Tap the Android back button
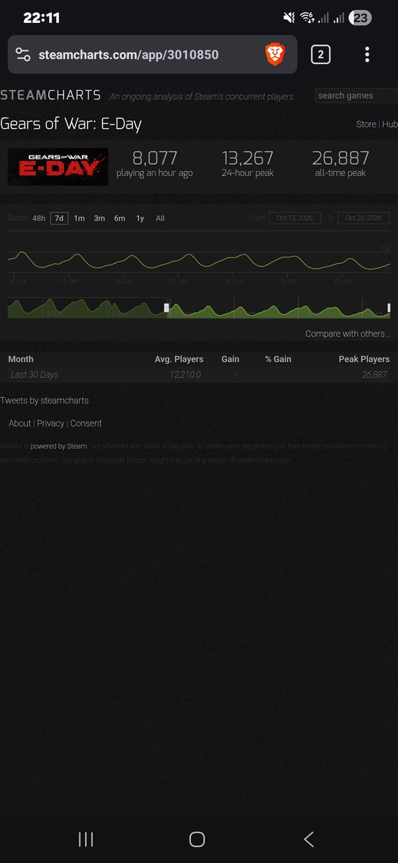Image resolution: width=398 pixels, height=863 pixels. (309, 839)
